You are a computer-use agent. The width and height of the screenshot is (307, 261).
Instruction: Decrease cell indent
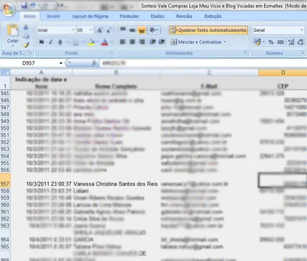click(x=152, y=42)
